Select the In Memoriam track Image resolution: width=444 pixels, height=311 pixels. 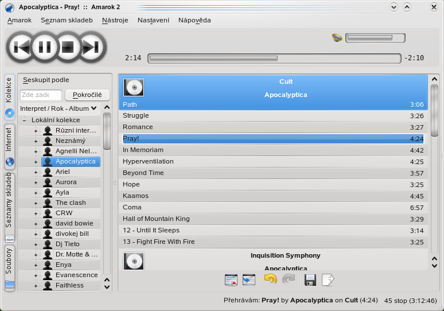point(273,150)
